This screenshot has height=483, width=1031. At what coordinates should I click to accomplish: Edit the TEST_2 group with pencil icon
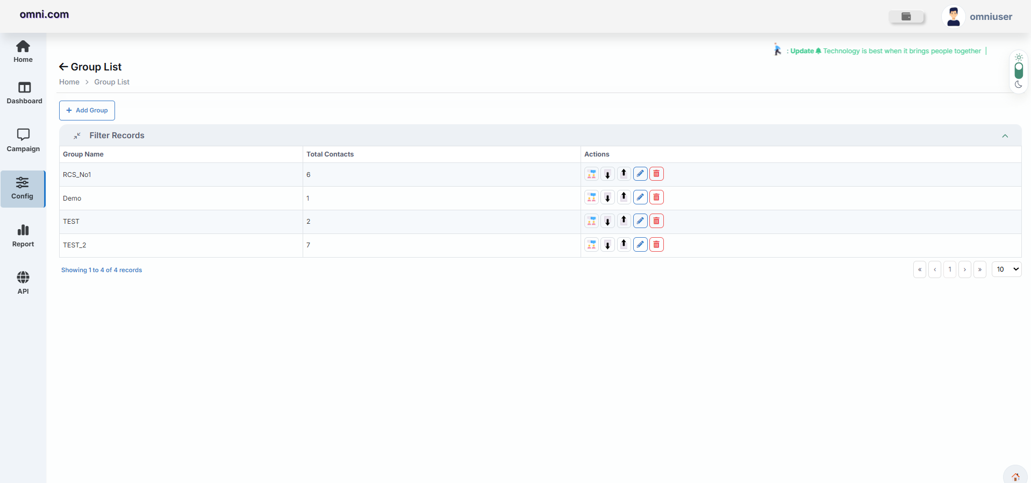tap(640, 245)
